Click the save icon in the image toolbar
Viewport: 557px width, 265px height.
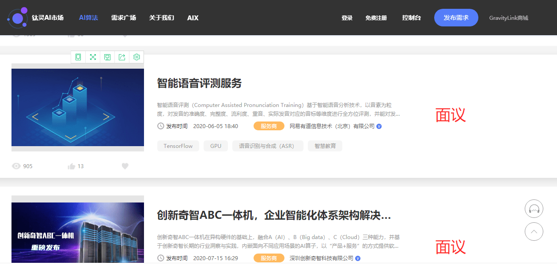[107, 57]
